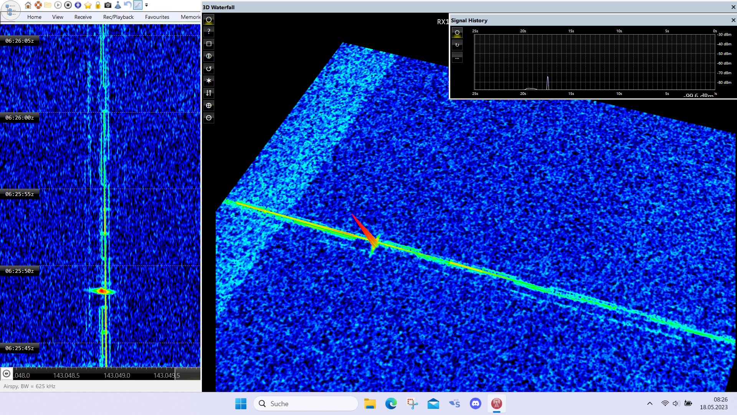The width and height of the screenshot is (737, 415).
Task: Show hidden system tray icons chevron
Action: click(x=649, y=403)
